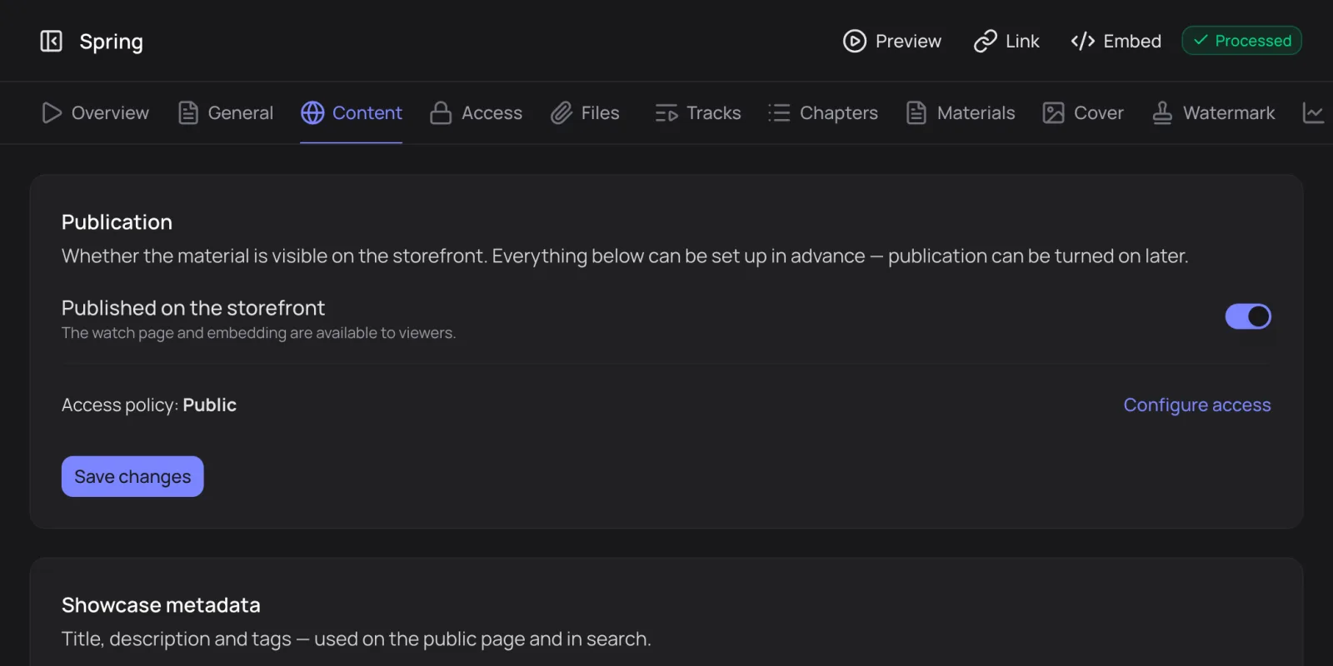Select the Watermark tab

coord(1214,112)
